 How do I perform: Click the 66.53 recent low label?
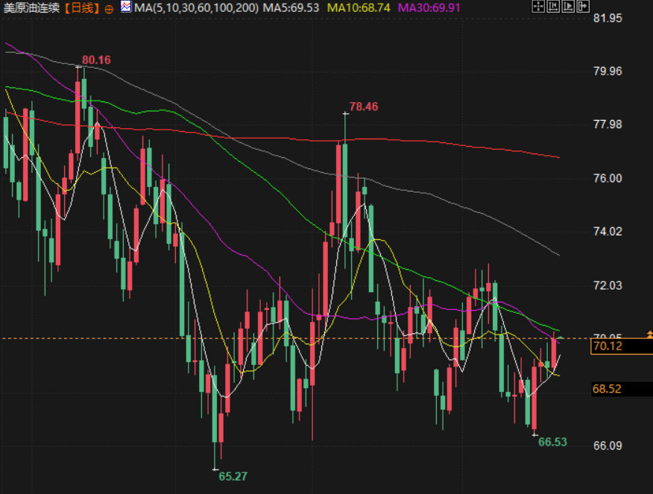[x=552, y=442]
